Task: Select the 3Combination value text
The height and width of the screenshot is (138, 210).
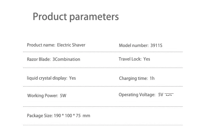Action: 66,59
